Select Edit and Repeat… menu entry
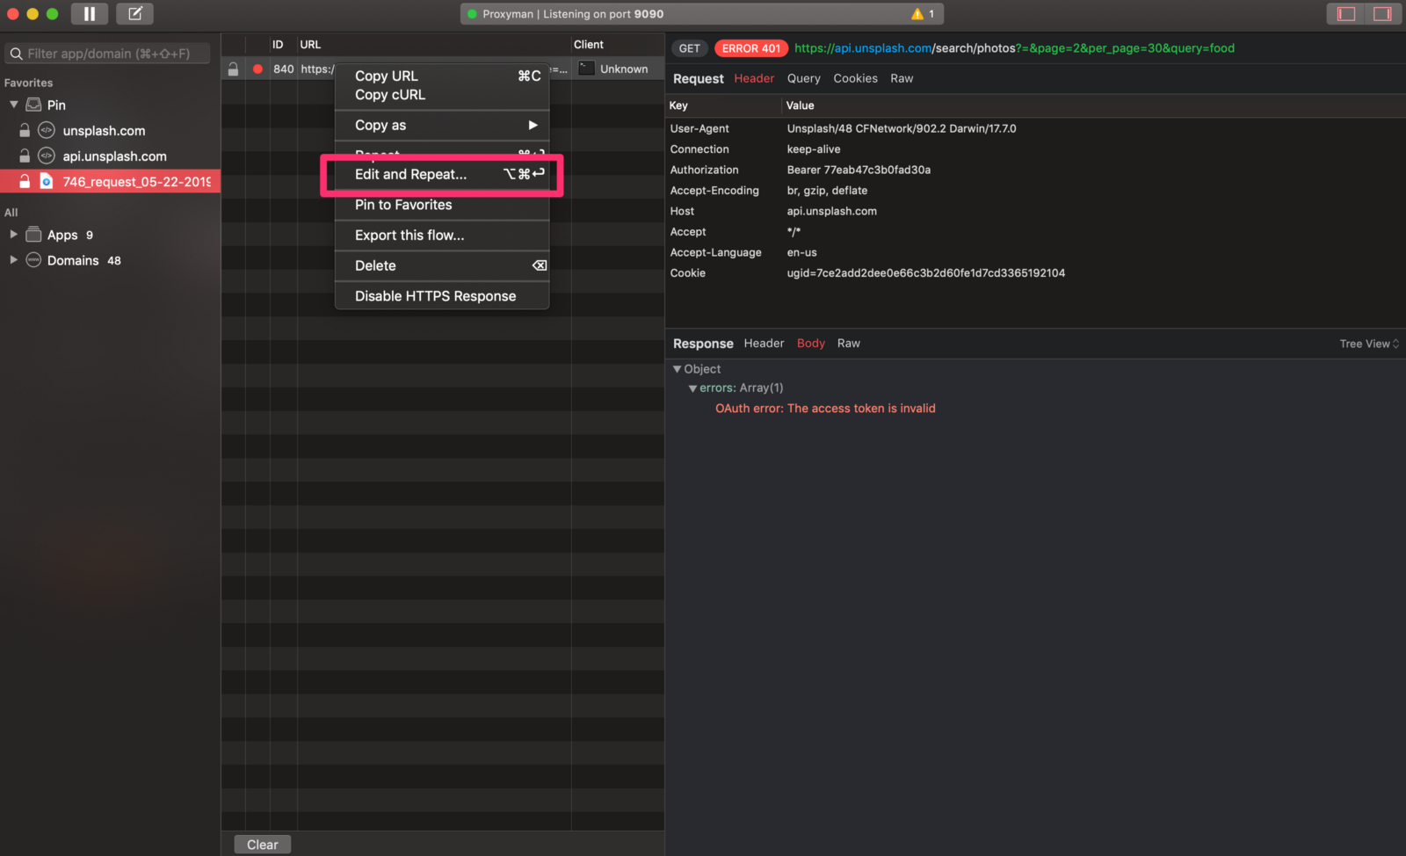This screenshot has height=856, width=1406. [442, 174]
